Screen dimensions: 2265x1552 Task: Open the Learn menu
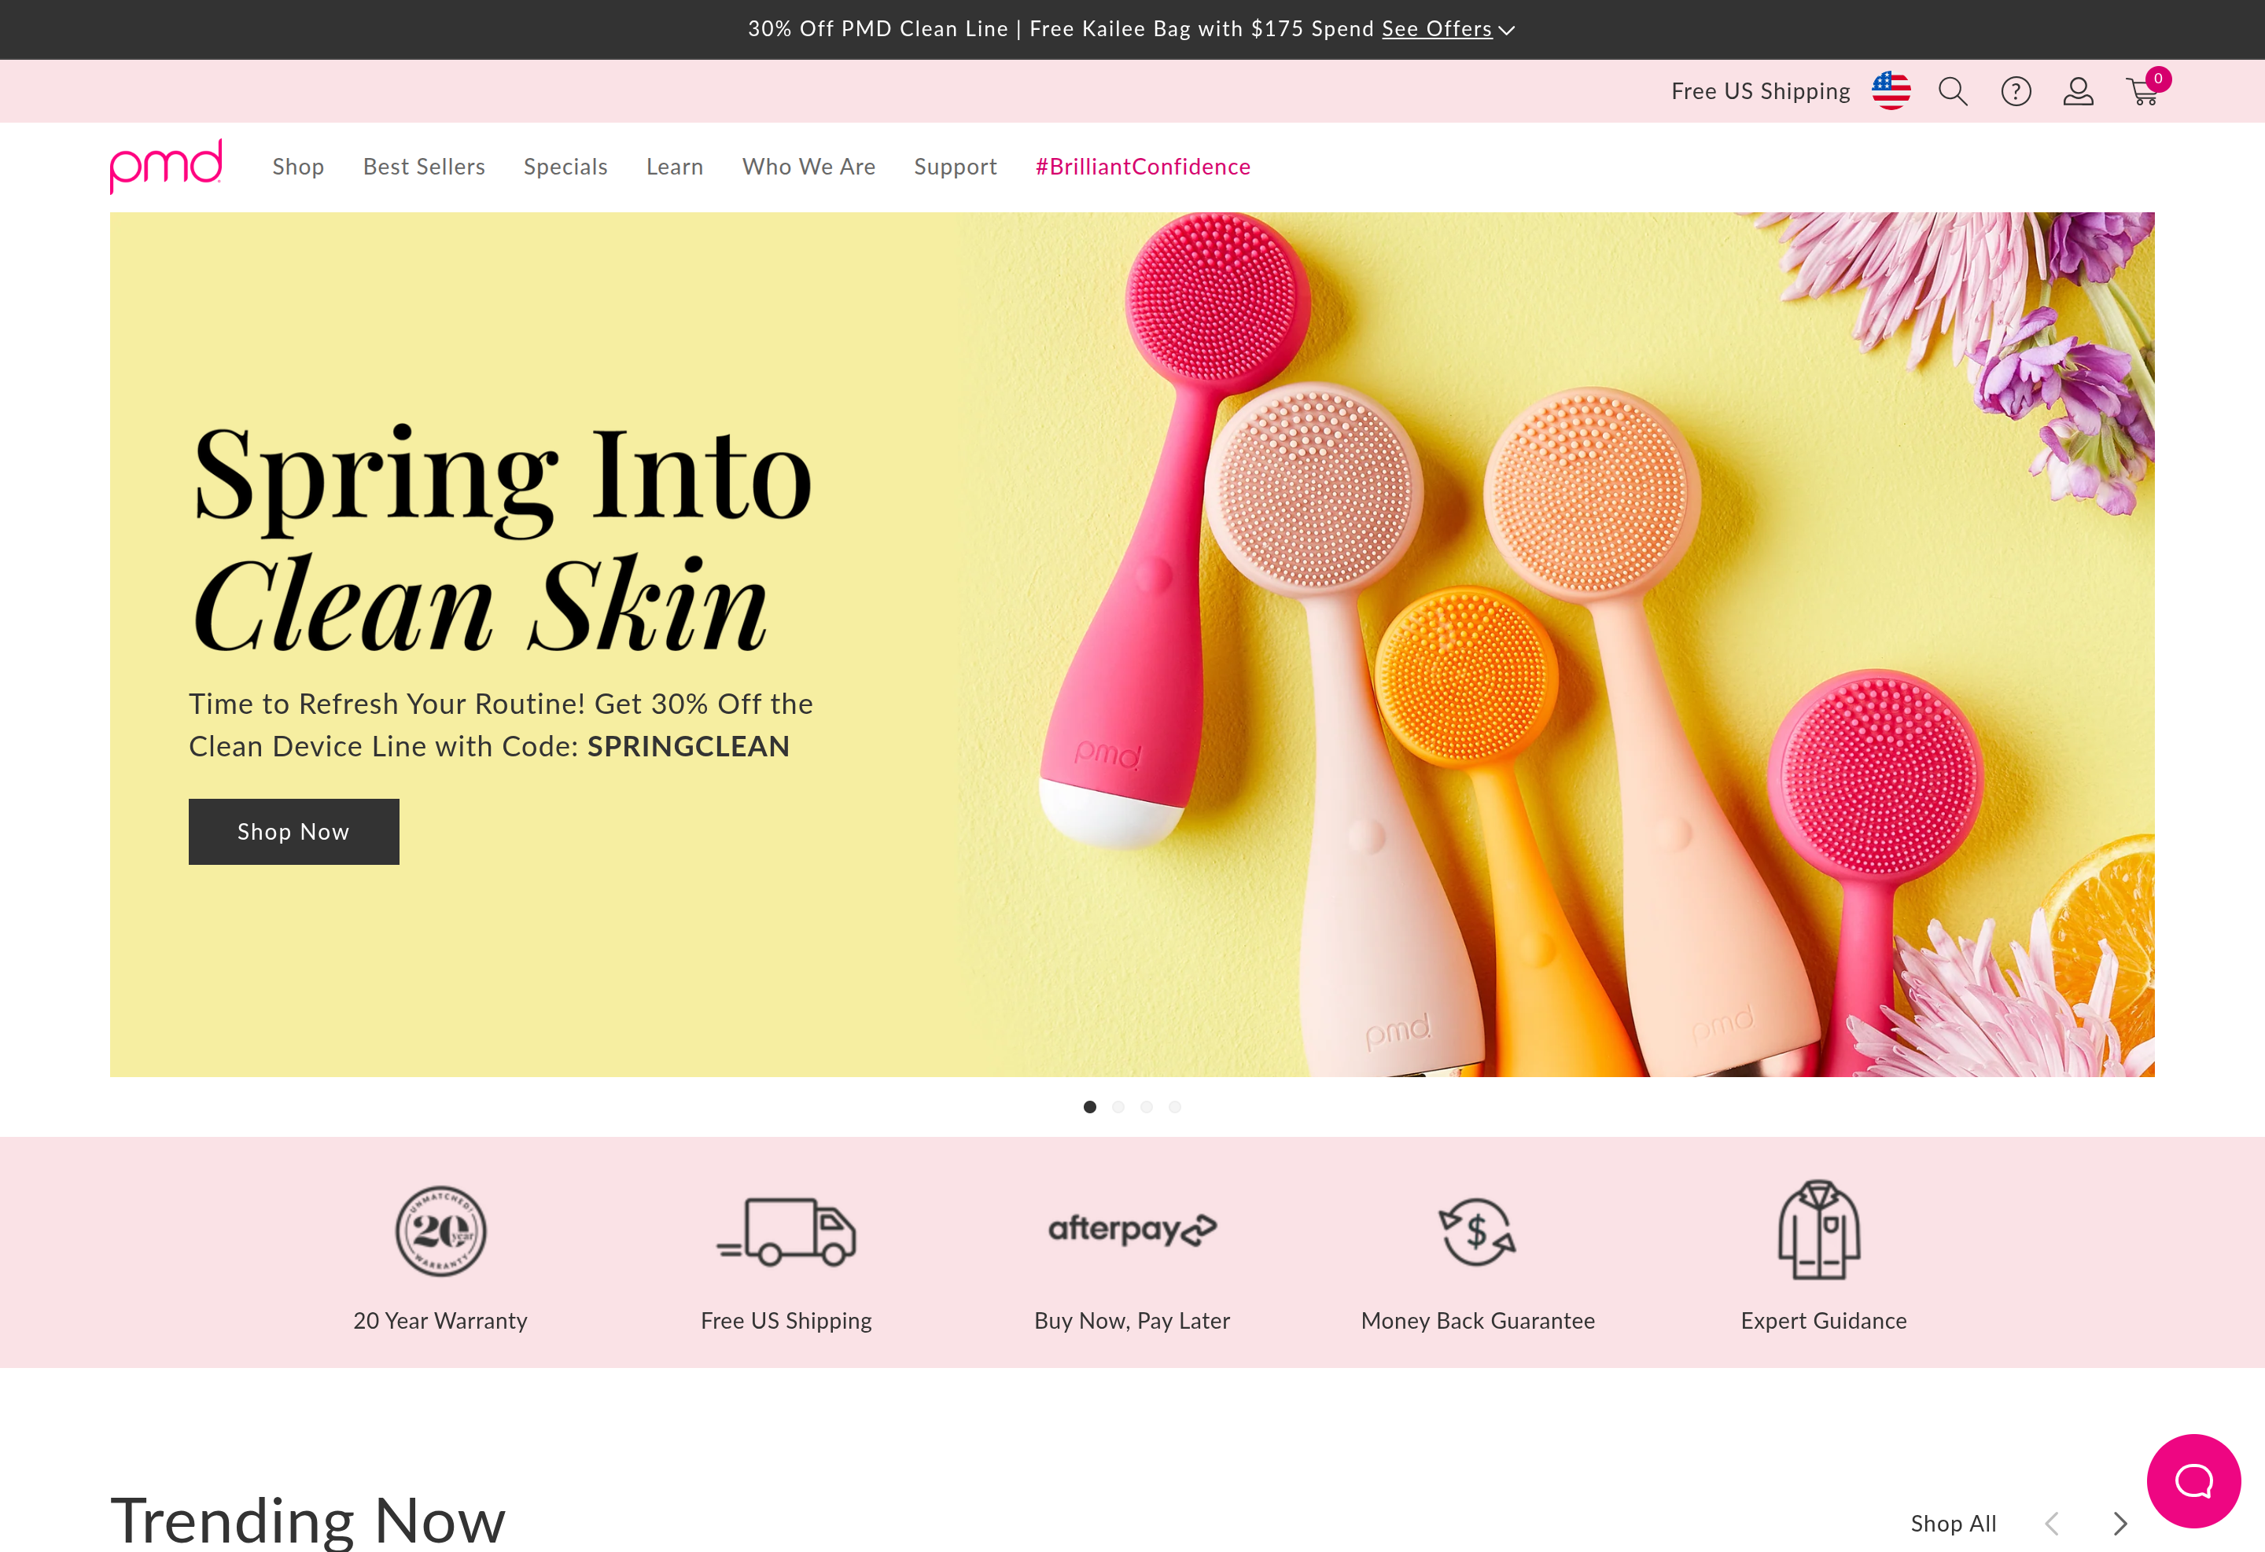[x=675, y=167]
